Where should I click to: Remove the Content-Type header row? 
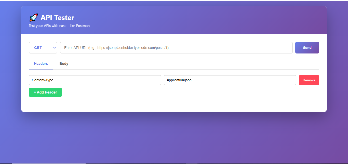tap(309, 80)
